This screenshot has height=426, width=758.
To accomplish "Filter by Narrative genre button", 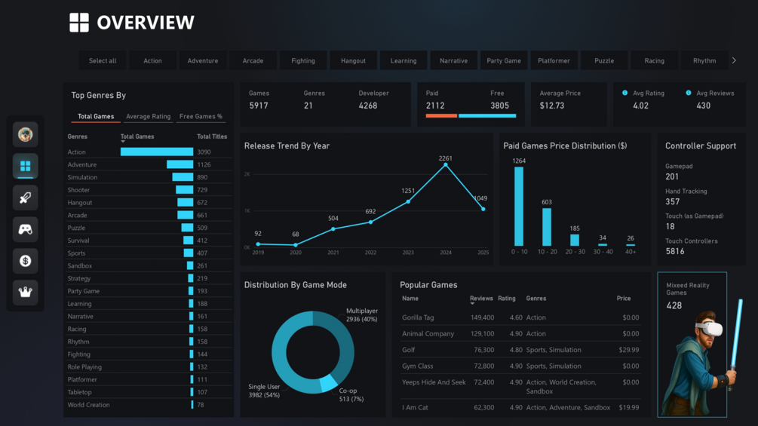I will tap(453, 61).
